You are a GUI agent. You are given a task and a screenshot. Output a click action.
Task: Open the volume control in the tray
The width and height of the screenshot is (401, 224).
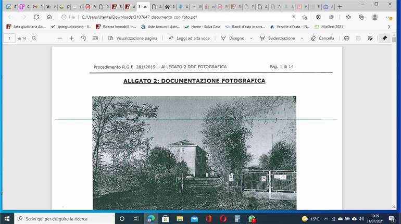tap(361, 219)
